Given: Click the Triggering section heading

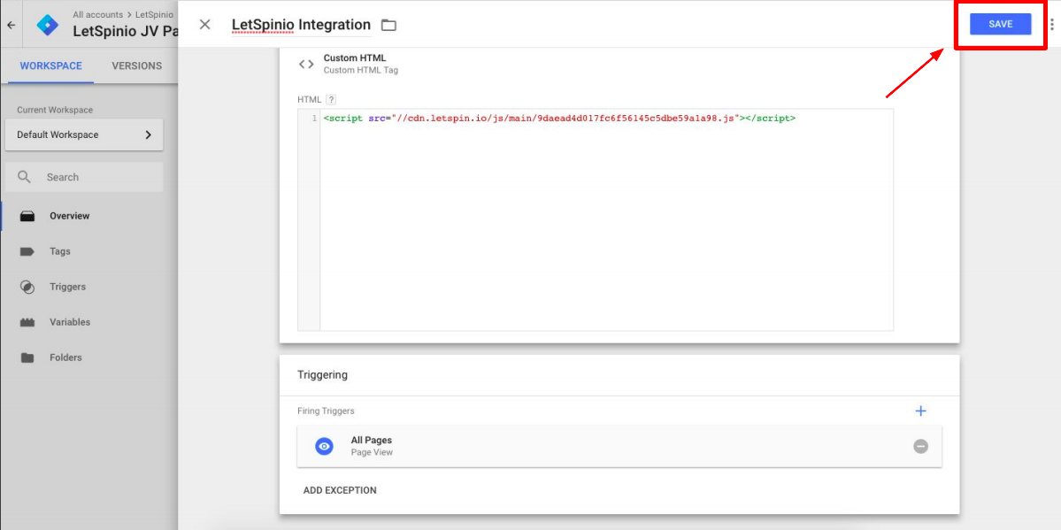Looking at the screenshot, I should (322, 374).
